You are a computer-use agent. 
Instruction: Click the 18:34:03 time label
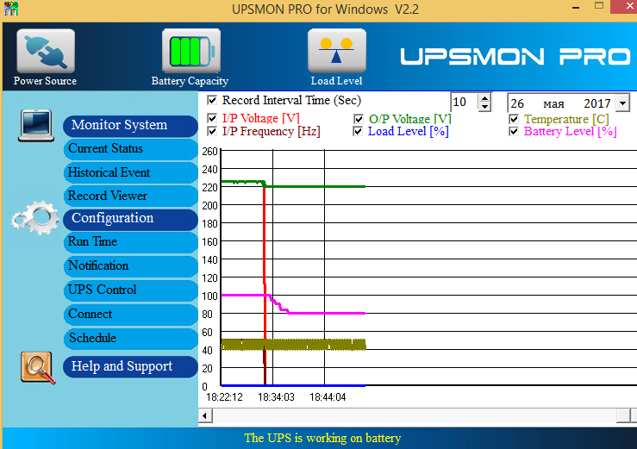click(x=276, y=397)
